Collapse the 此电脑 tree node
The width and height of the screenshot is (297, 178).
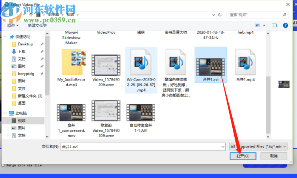pyautogui.click(x=5, y=113)
